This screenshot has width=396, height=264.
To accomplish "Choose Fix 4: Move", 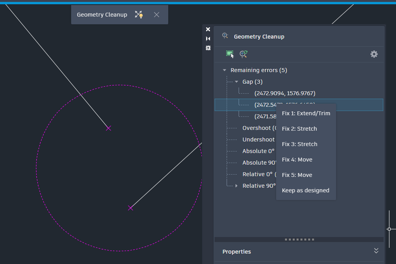I will [306, 160].
